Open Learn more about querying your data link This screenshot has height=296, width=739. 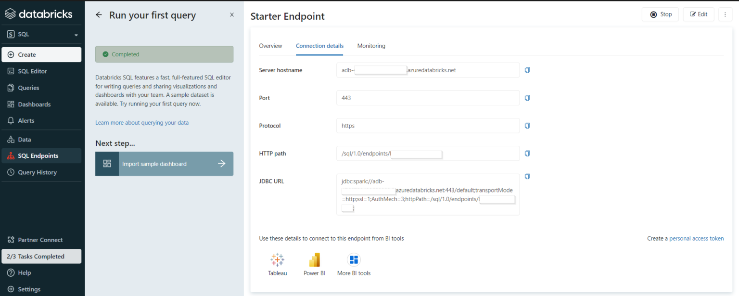pos(142,123)
